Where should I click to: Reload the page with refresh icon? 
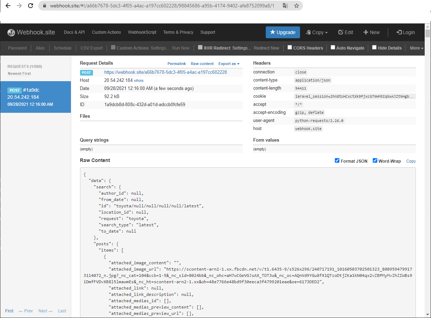click(x=31, y=6)
